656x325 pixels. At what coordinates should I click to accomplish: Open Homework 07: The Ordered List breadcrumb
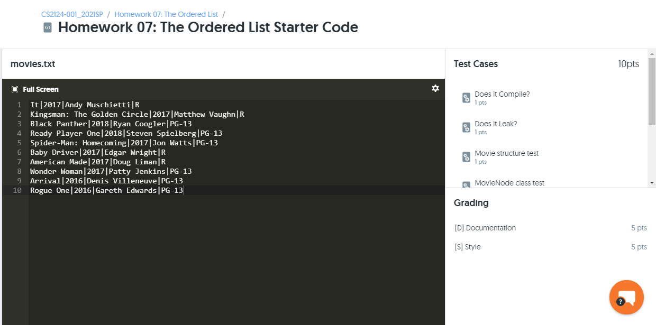(x=166, y=14)
